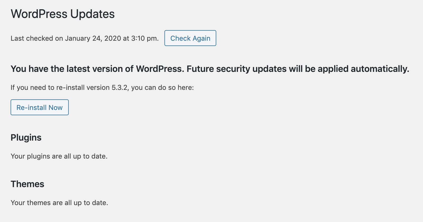Click the Future security updates sentence
Image resolution: width=423 pixels, height=222 pixels.
click(298, 69)
